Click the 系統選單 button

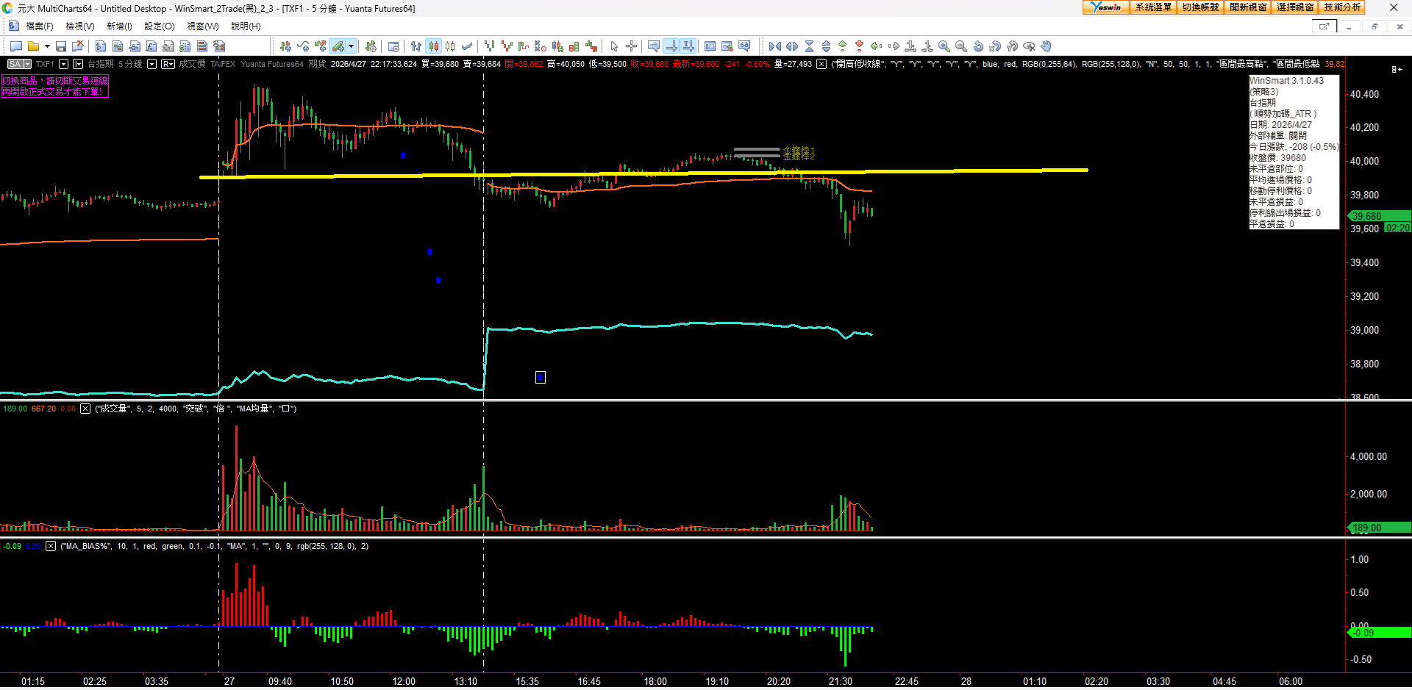click(1152, 7)
